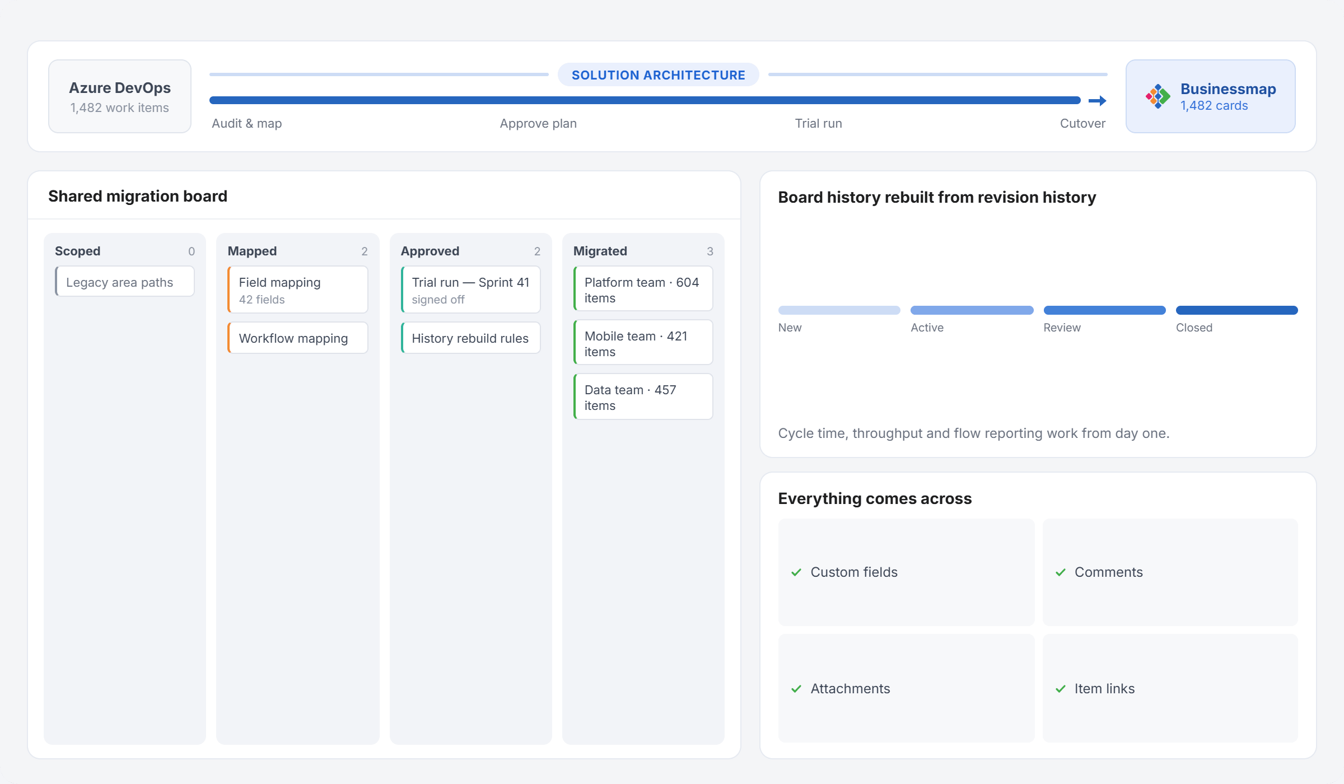
Task: Open the History rebuild rules card
Action: pyautogui.click(x=471, y=338)
